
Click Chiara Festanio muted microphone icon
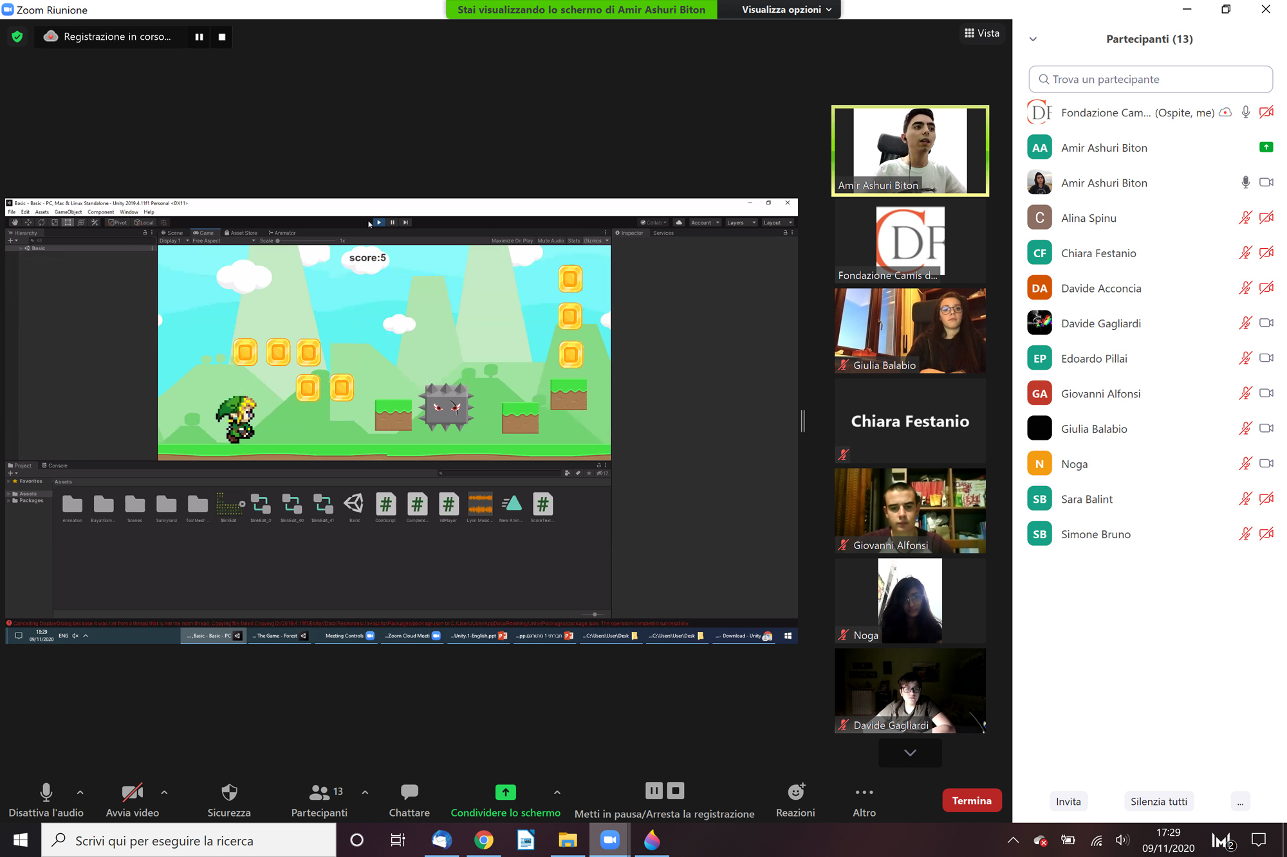(x=1245, y=253)
